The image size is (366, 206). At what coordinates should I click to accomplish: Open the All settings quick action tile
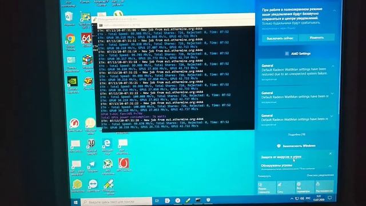tap(305, 187)
